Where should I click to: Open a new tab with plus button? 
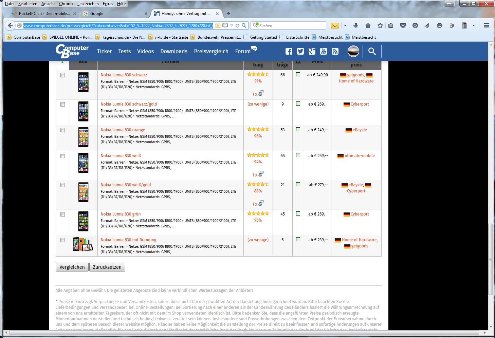[x=228, y=14]
